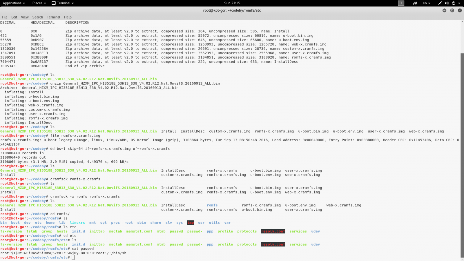464x261 pixels.
Task: Minimize the terminal window
Action: [444, 10]
